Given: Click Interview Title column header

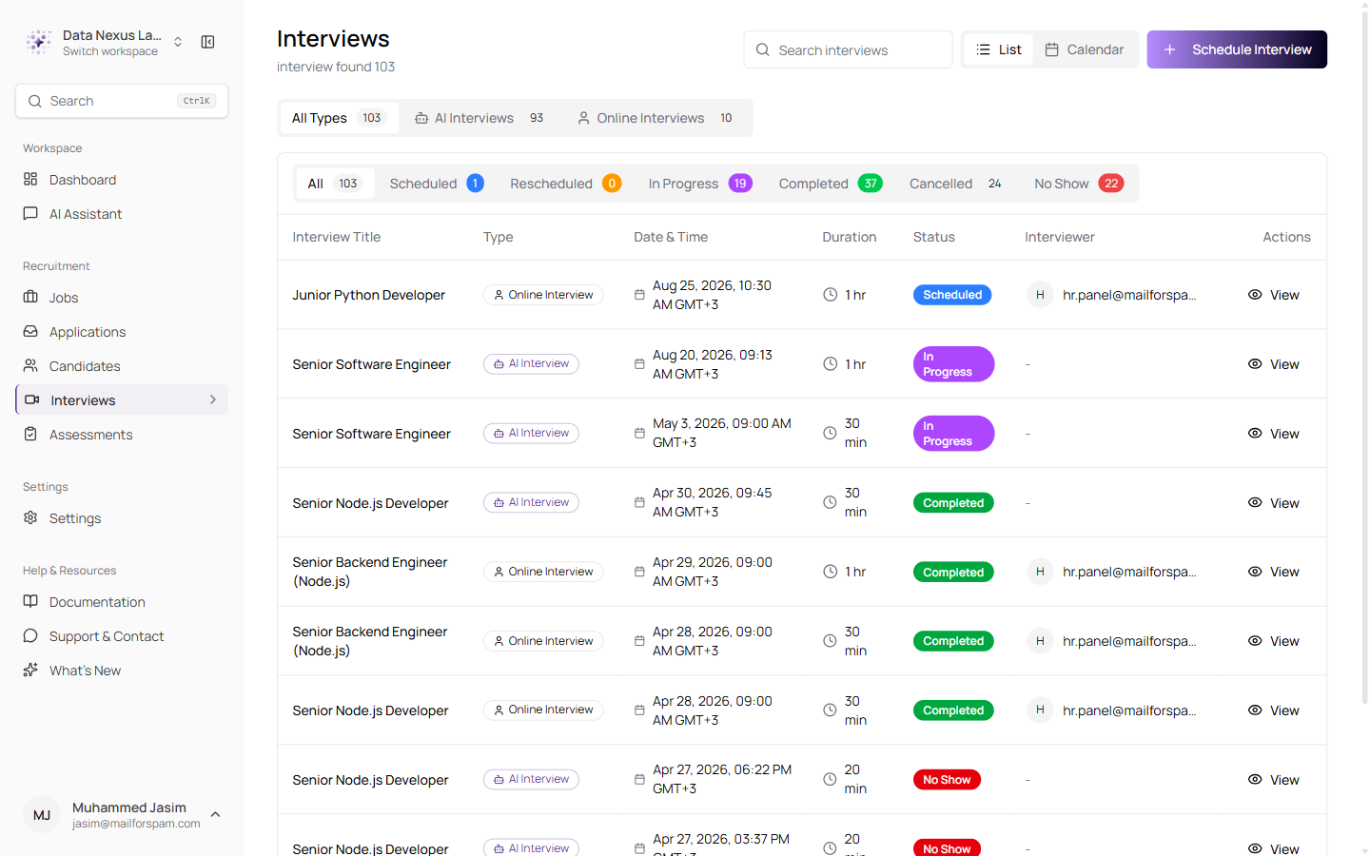Looking at the screenshot, I should 337,237.
